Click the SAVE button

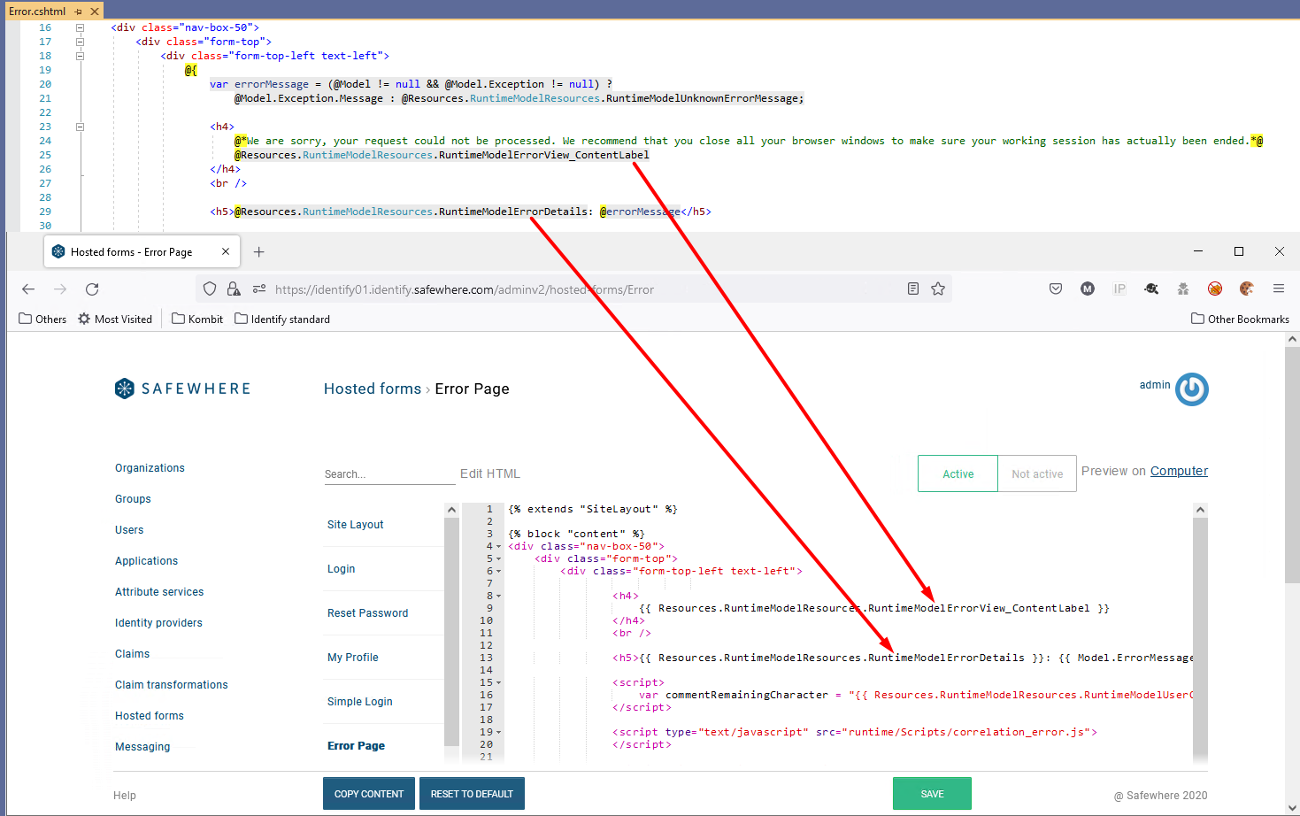click(x=932, y=794)
